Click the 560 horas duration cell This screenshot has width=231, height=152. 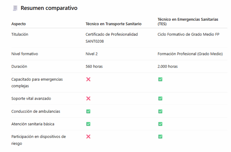94,66
